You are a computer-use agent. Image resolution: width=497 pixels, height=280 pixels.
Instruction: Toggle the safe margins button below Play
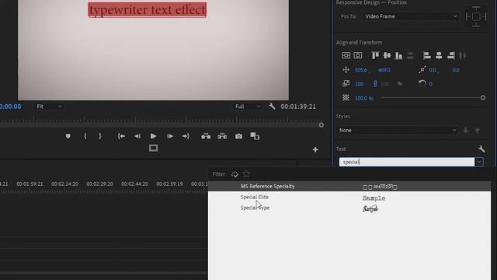[154, 149]
